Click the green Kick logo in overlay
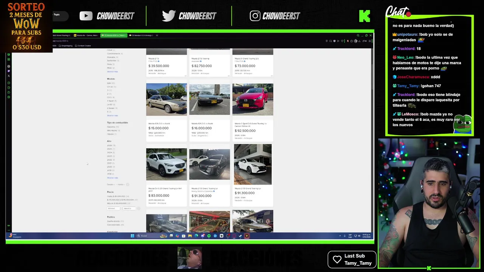The width and height of the screenshot is (484, 272). pyautogui.click(x=365, y=16)
